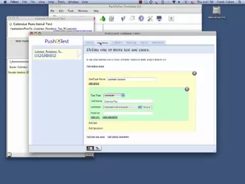The image size is (245, 184).
Task: Click the Add setup link
Action: 94,83
